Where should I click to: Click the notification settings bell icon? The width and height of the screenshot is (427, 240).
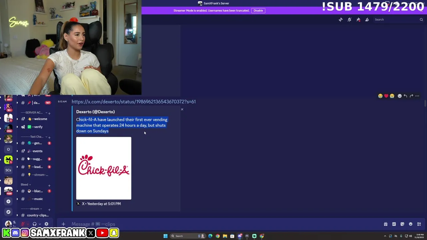click(x=349, y=20)
